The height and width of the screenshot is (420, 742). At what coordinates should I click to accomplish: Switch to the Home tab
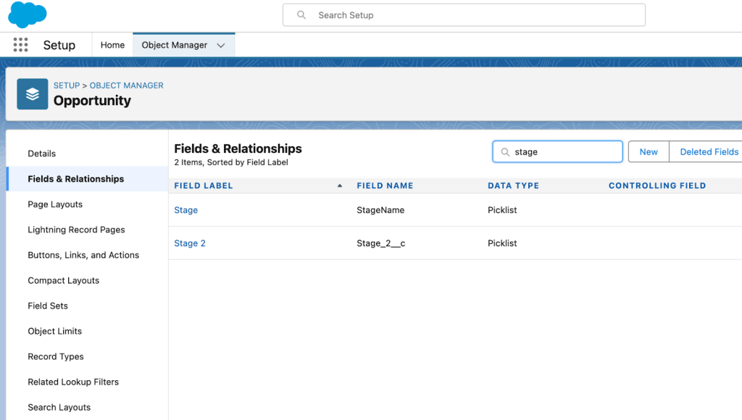coord(112,45)
